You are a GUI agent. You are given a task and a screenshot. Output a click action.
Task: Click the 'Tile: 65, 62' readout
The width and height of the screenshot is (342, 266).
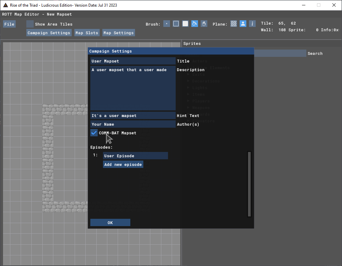click(279, 23)
